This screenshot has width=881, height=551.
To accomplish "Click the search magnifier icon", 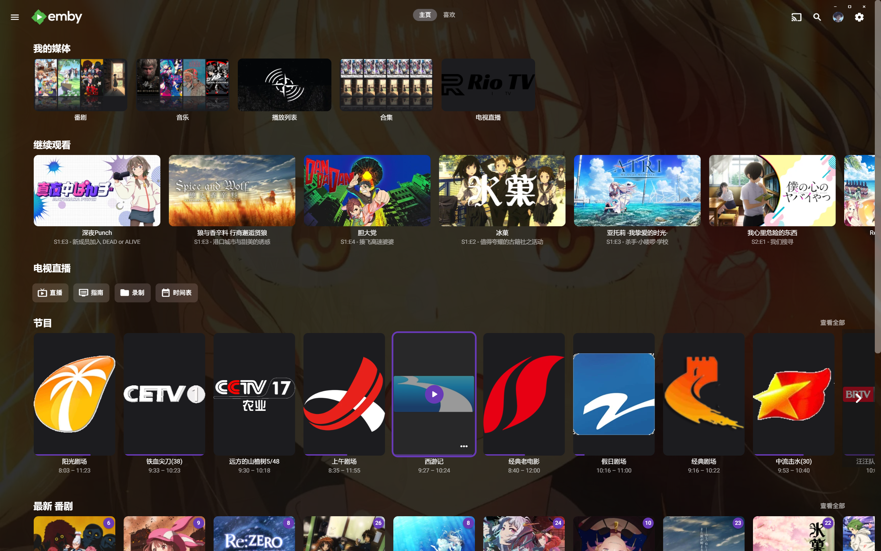I will 817,17.
